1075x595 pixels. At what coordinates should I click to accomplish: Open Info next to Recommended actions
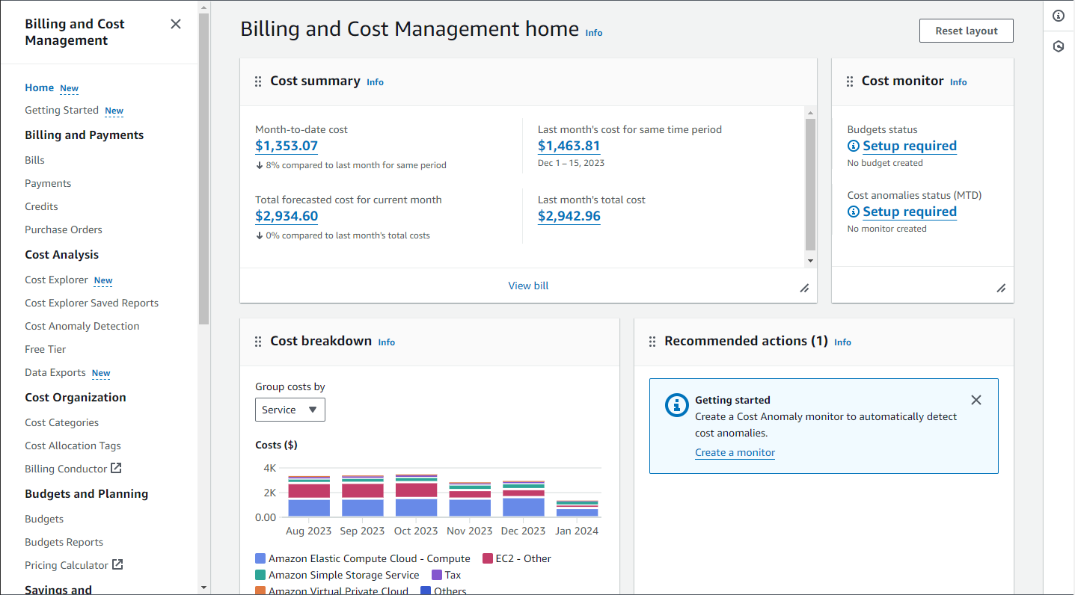(x=842, y=342)
